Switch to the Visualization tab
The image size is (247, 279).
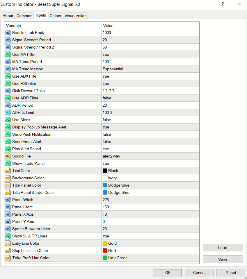(x=75, y=16)
